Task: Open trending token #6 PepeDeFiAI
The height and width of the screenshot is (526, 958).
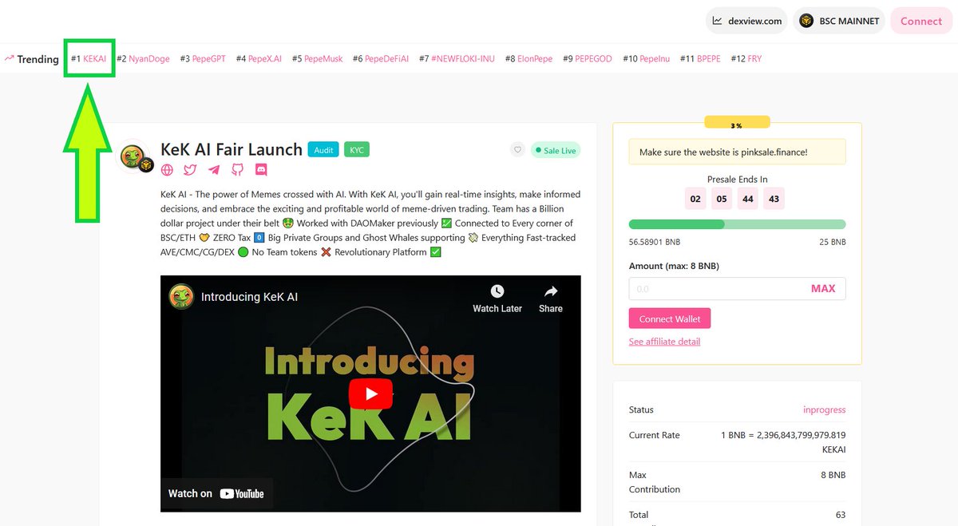Action: pos(381,58)
